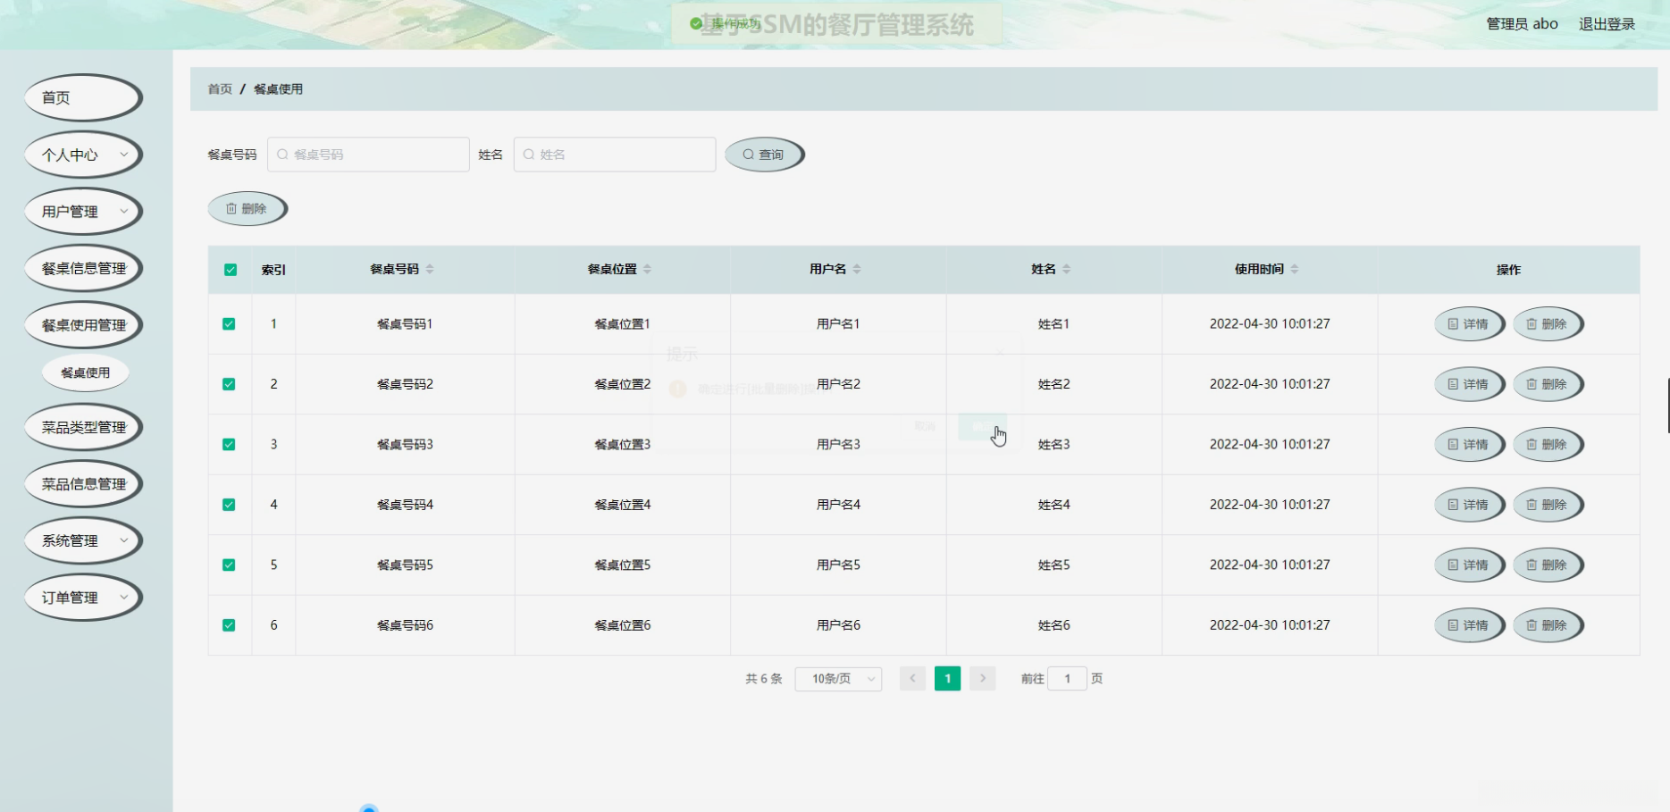Collapse 餐桌使用管理 in the sidebar

point(83,325)
